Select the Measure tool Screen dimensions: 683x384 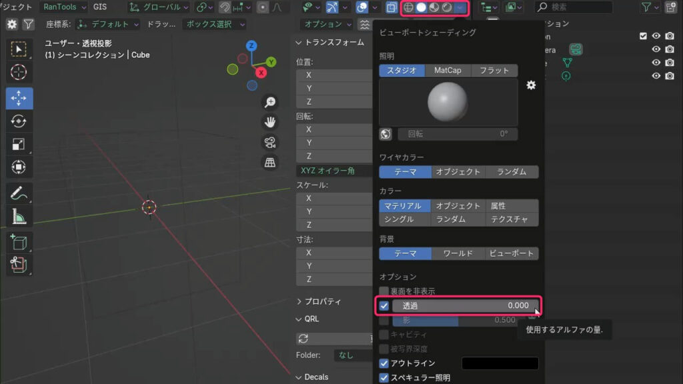click(19, 217)
